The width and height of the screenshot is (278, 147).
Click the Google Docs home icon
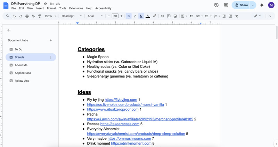pyautogui.click(x=6, y=6)
